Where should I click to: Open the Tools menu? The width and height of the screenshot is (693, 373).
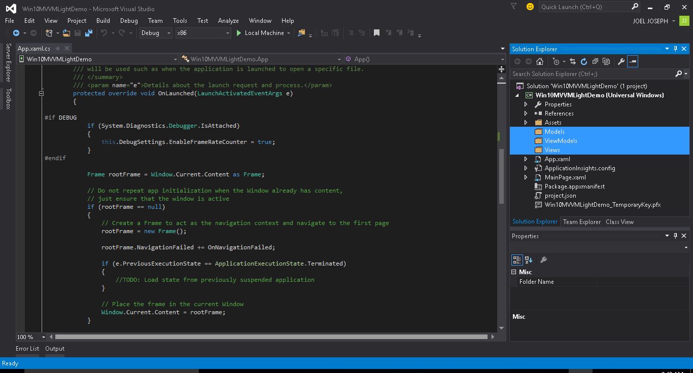point(180,21)
